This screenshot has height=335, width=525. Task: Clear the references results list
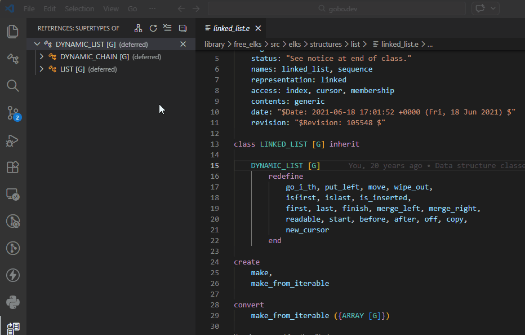pos(167,28)
